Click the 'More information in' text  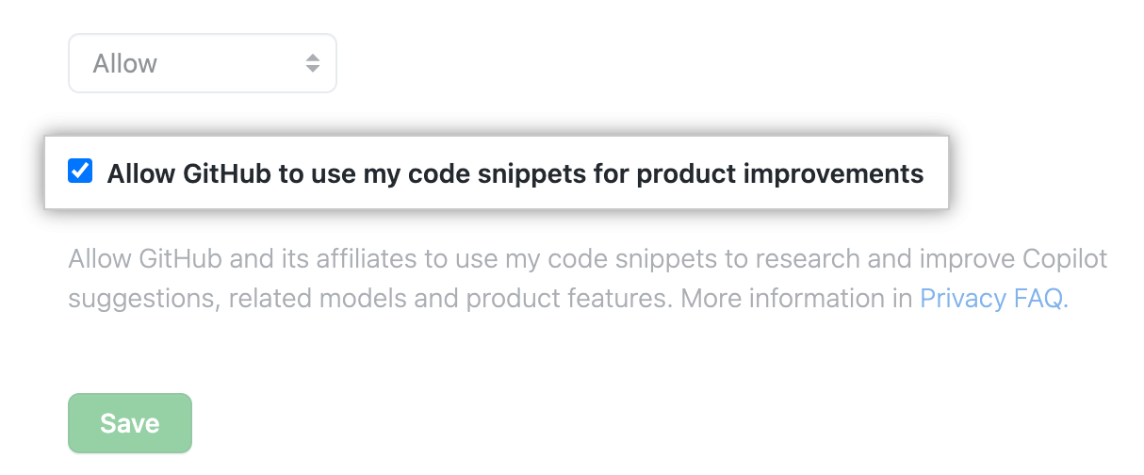(797, 299)
